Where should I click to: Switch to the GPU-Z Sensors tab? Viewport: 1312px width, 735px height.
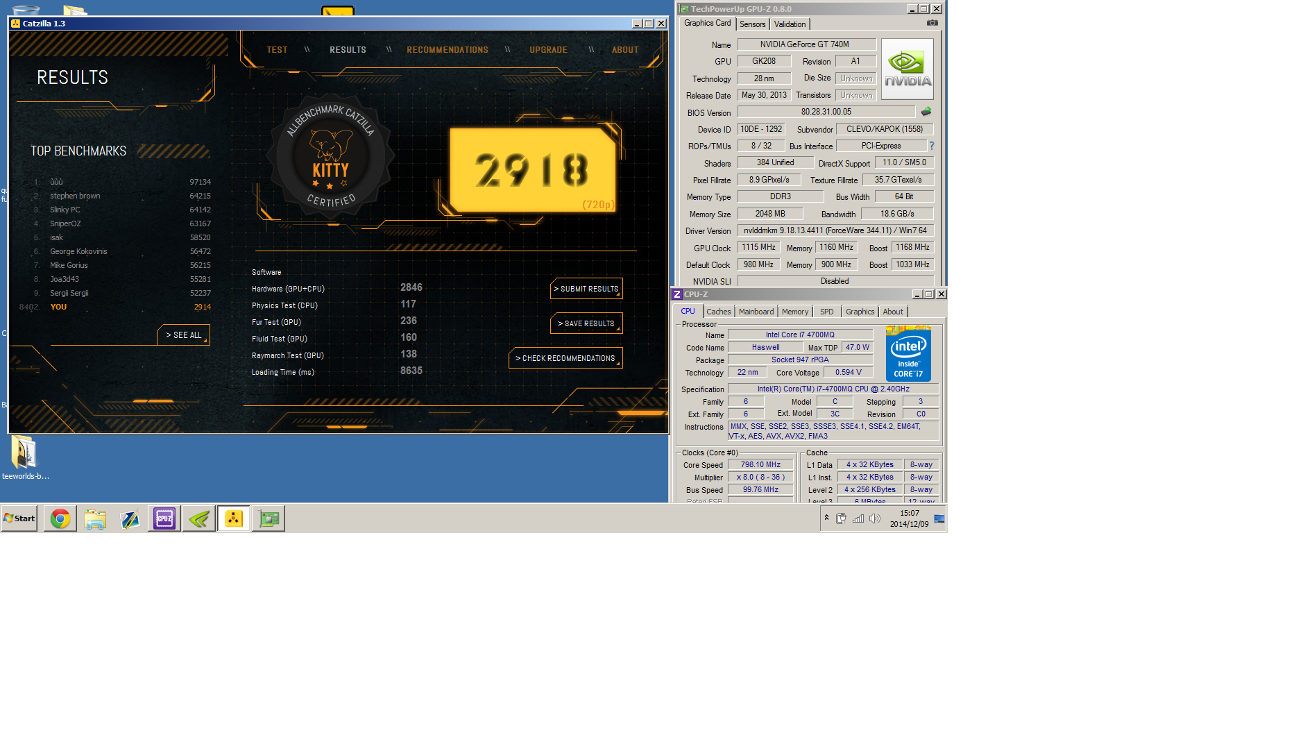[x=752, y=24]
